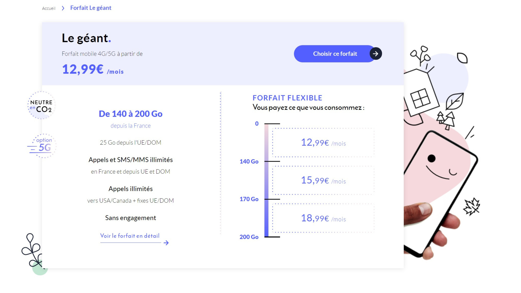Click the 140 Go marker on the gauge
Screen dimensions: 521x293
[x=249, y=161]
